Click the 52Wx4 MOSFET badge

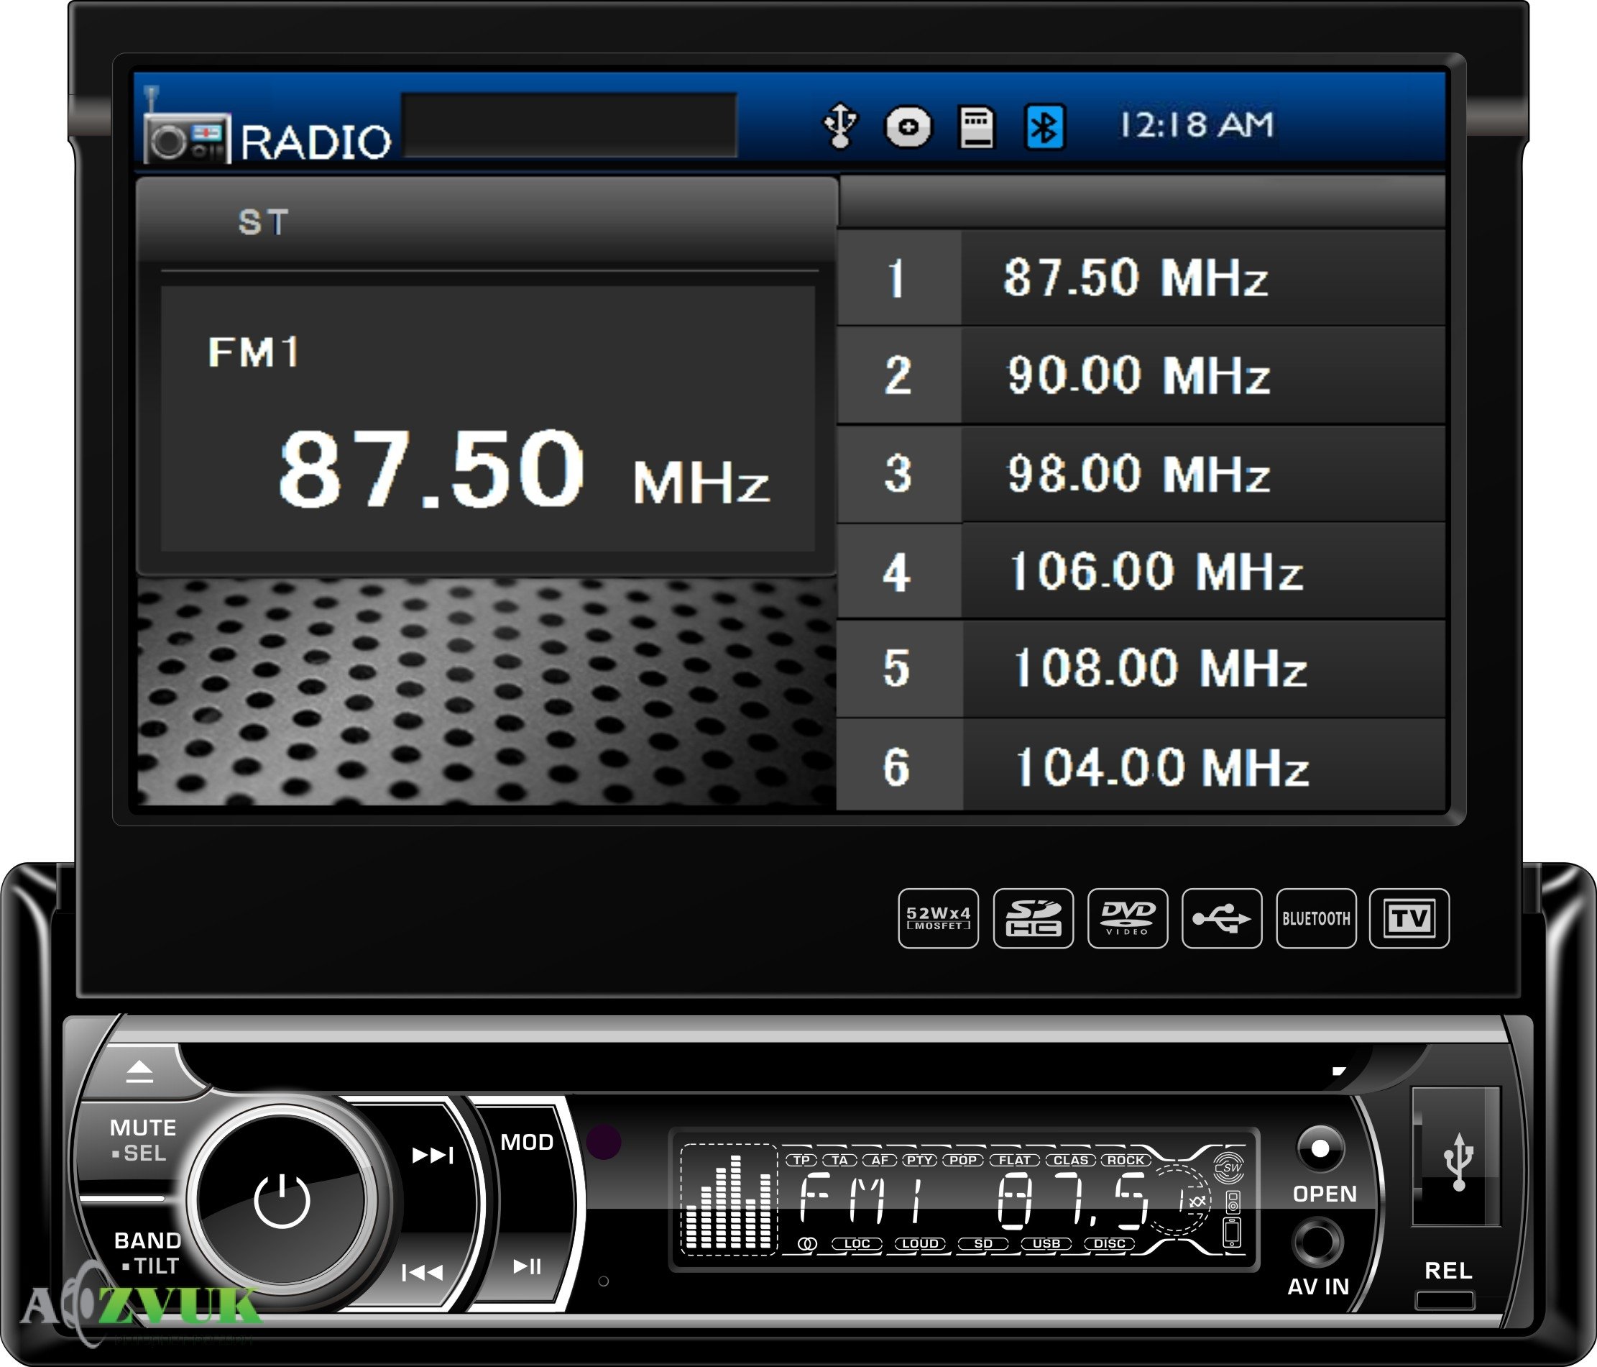tap(938, 918)
